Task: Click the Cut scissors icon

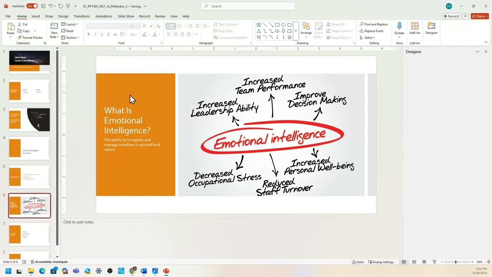Action: tap(19, 24)
